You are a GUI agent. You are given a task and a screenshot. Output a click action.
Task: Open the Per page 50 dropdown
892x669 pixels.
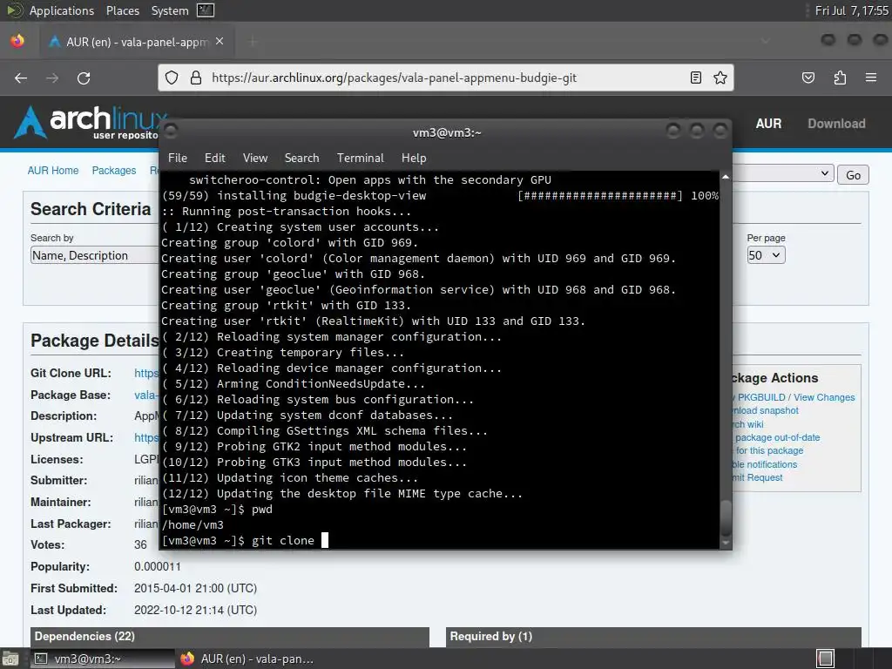click(766, 255)
